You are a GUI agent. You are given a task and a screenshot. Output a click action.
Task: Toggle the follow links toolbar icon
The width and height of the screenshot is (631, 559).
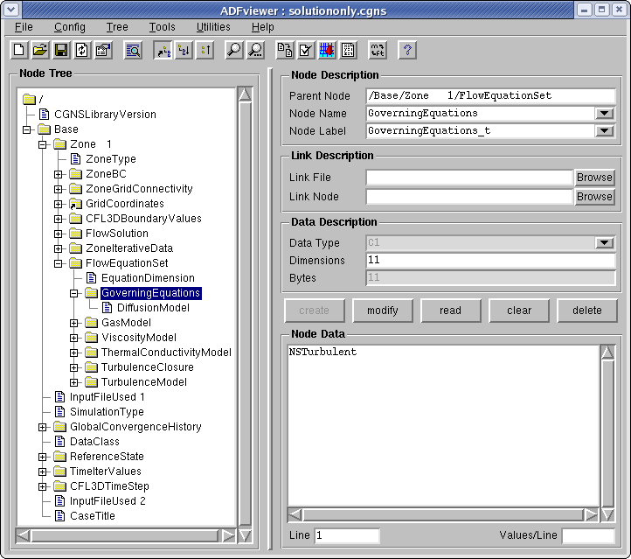(163, 50)
